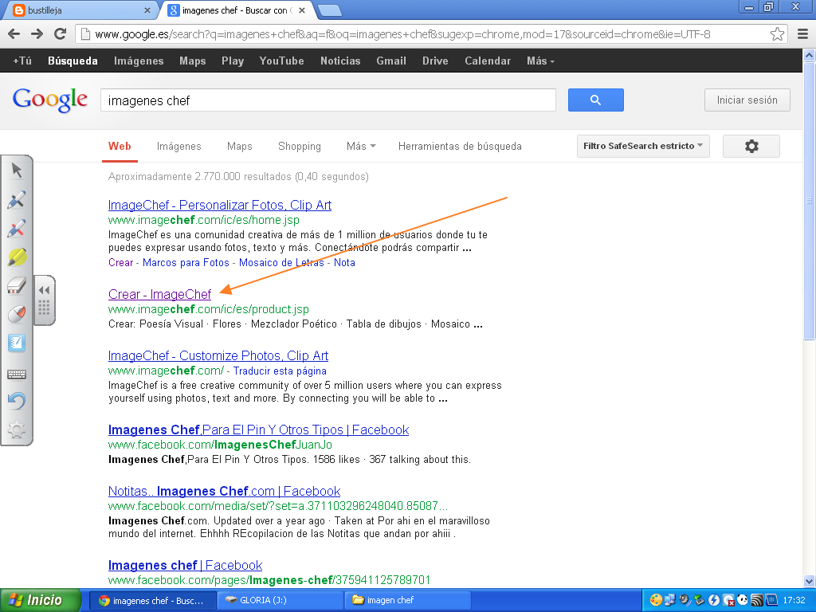Click the scrollbar down arrow
The image size is (816, 612).
(x=809, y=581)
